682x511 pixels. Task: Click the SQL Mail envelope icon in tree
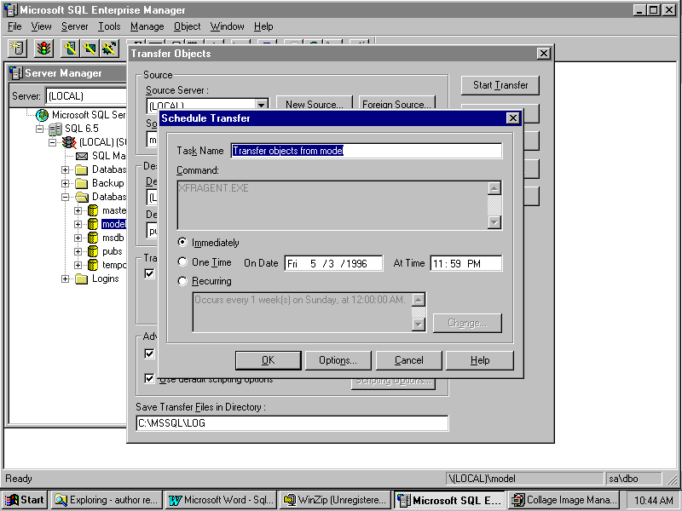[x=82, y=156]
